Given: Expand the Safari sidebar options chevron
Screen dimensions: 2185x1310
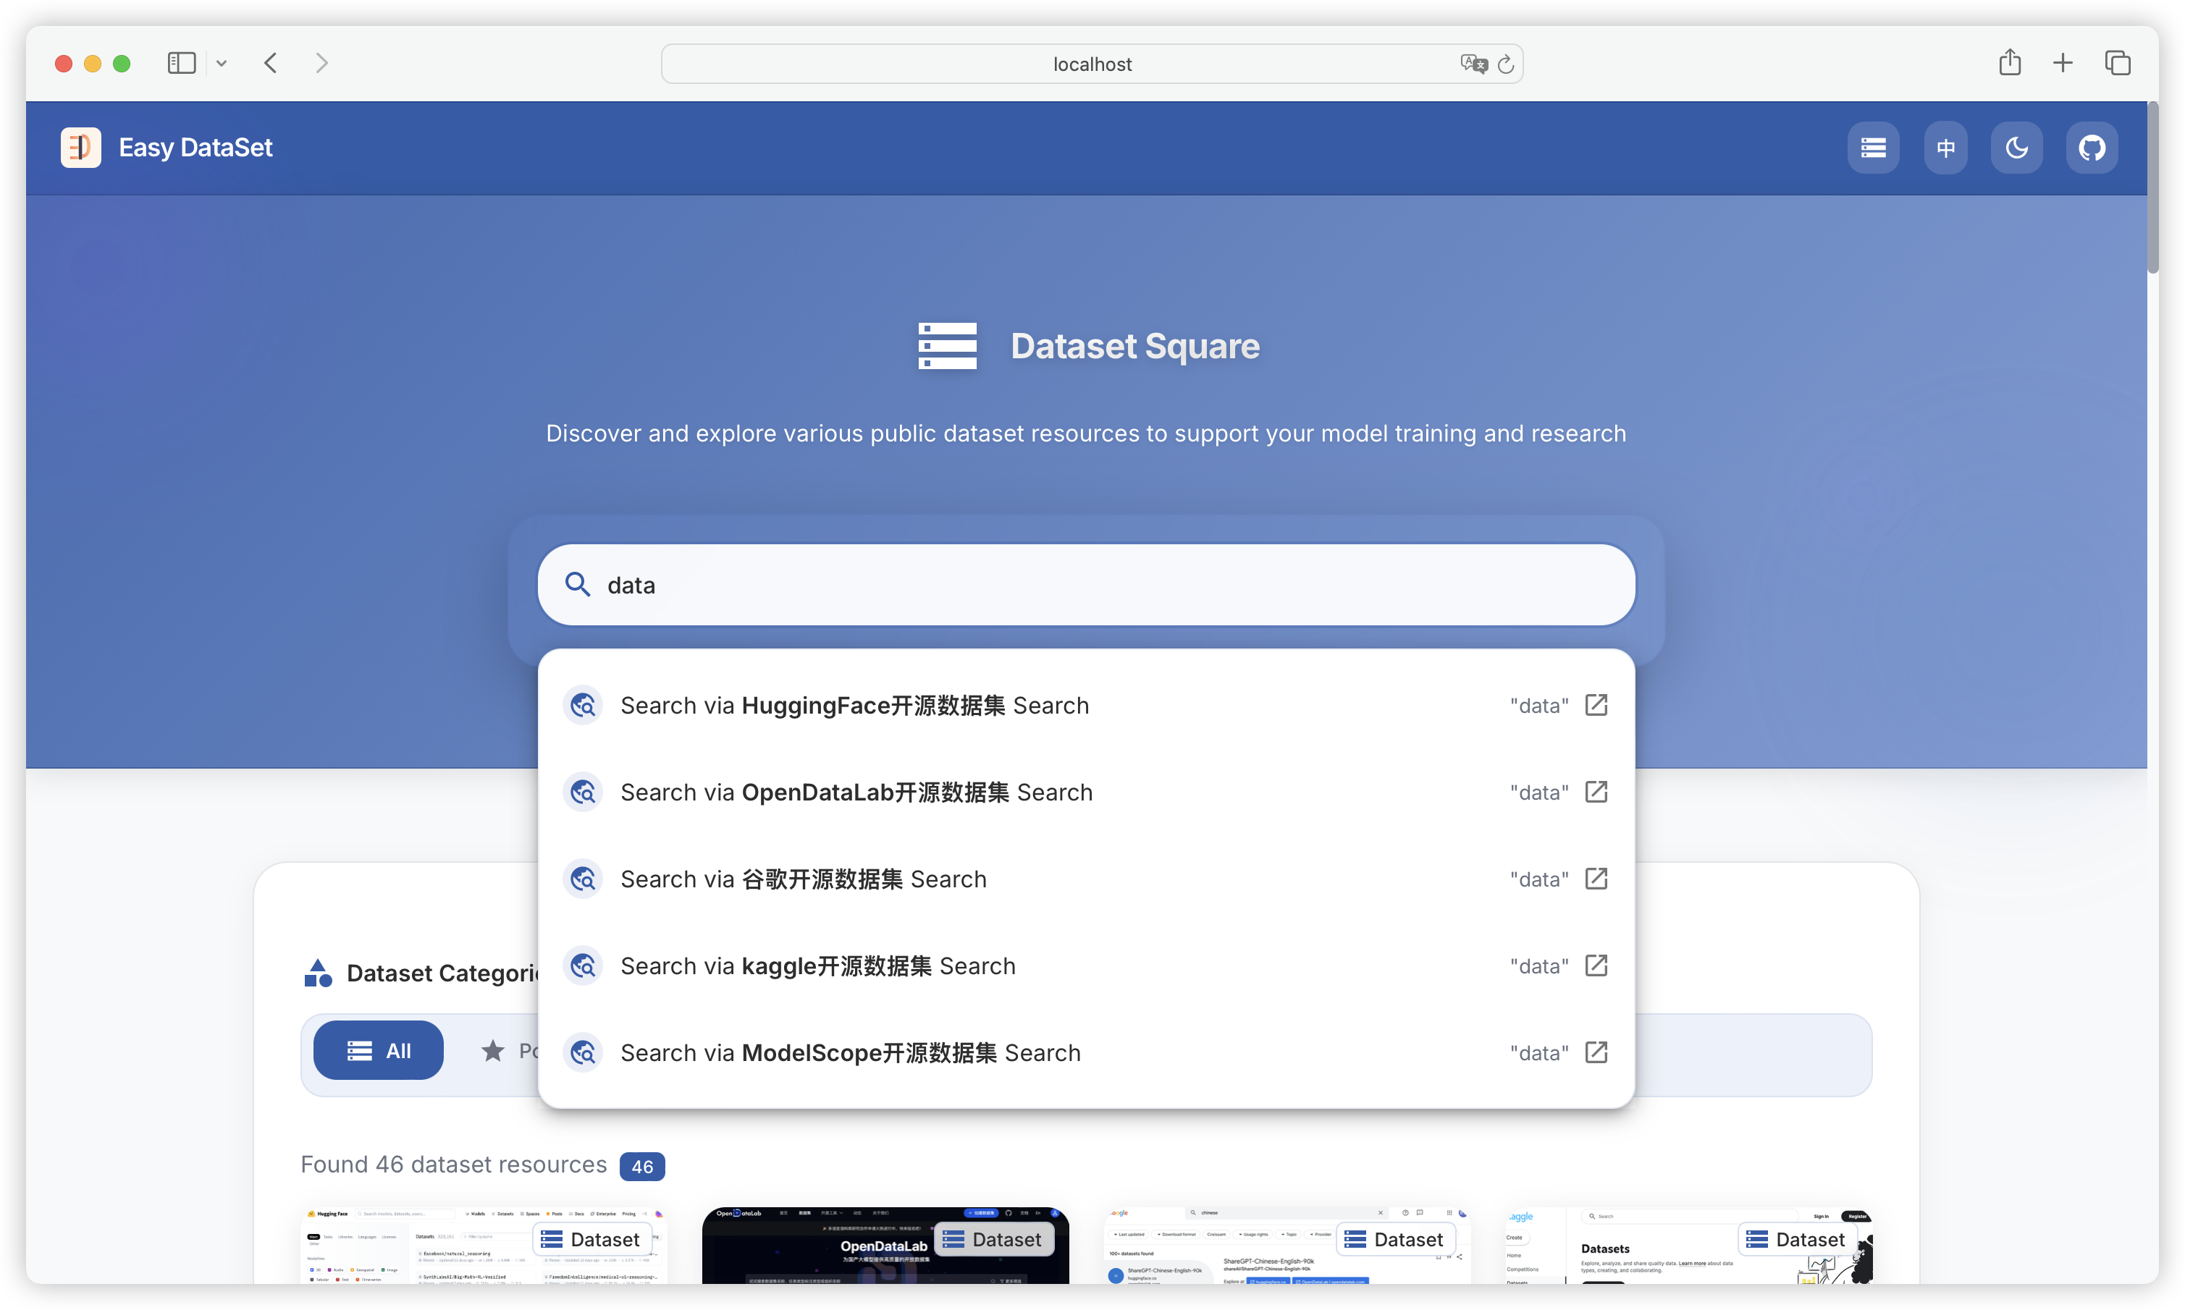Looking at the screenshot, I should pyautogui.click(x=222, y=64).
